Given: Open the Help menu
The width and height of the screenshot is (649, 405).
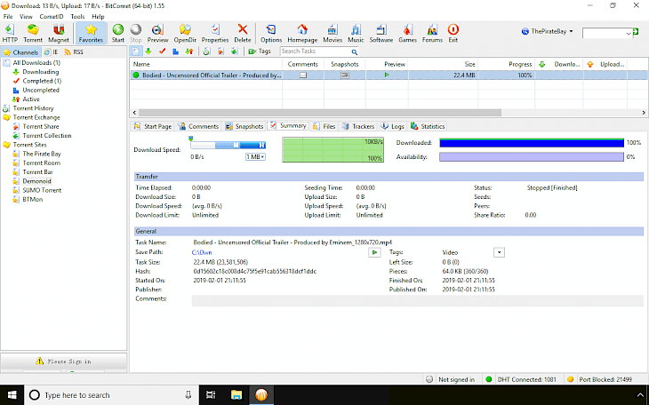Looking at the screenshot, I should (98, 17).
